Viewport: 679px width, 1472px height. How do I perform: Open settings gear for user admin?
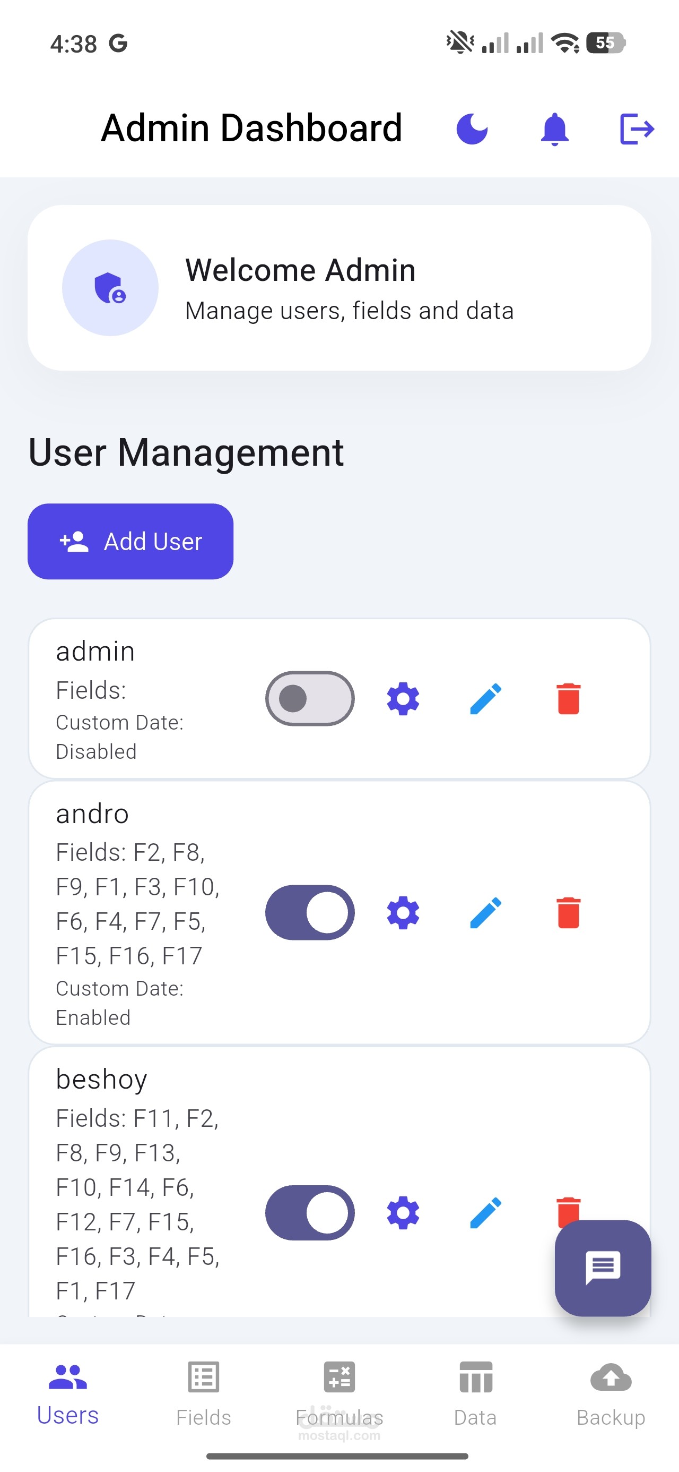[x=403, y=698]
